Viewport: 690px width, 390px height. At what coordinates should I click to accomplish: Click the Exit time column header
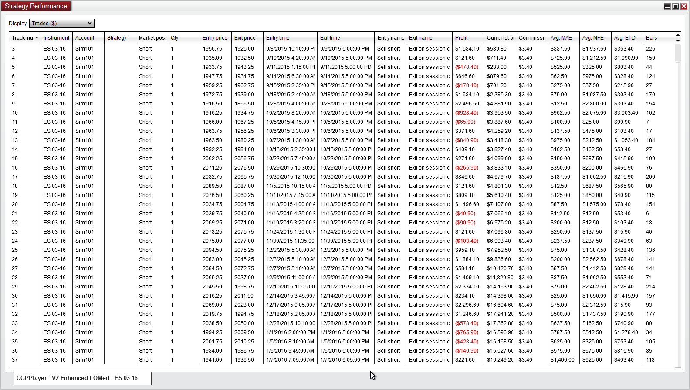coord(346,38)
